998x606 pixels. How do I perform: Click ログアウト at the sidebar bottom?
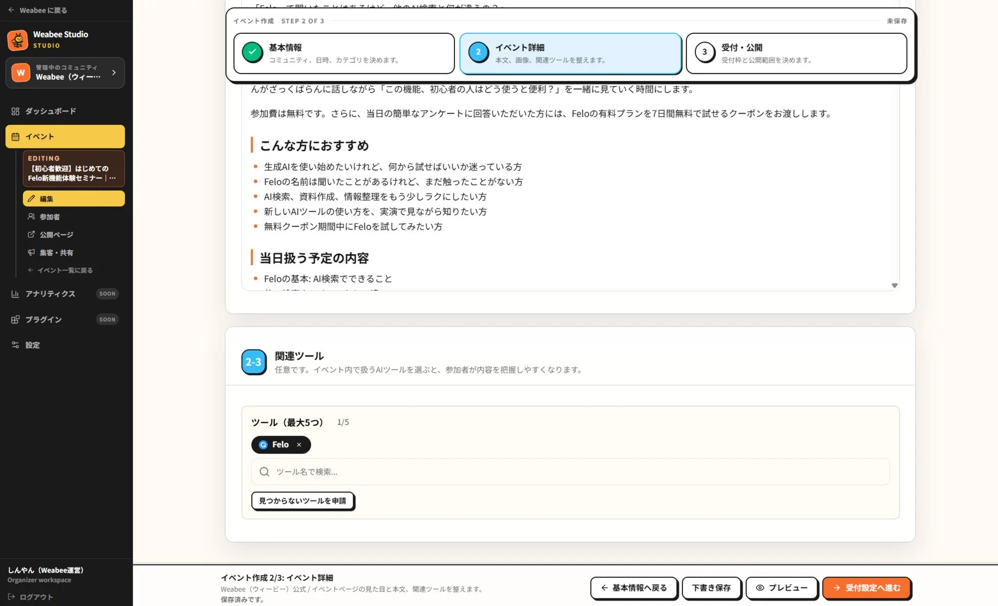(x=30, y=597)
